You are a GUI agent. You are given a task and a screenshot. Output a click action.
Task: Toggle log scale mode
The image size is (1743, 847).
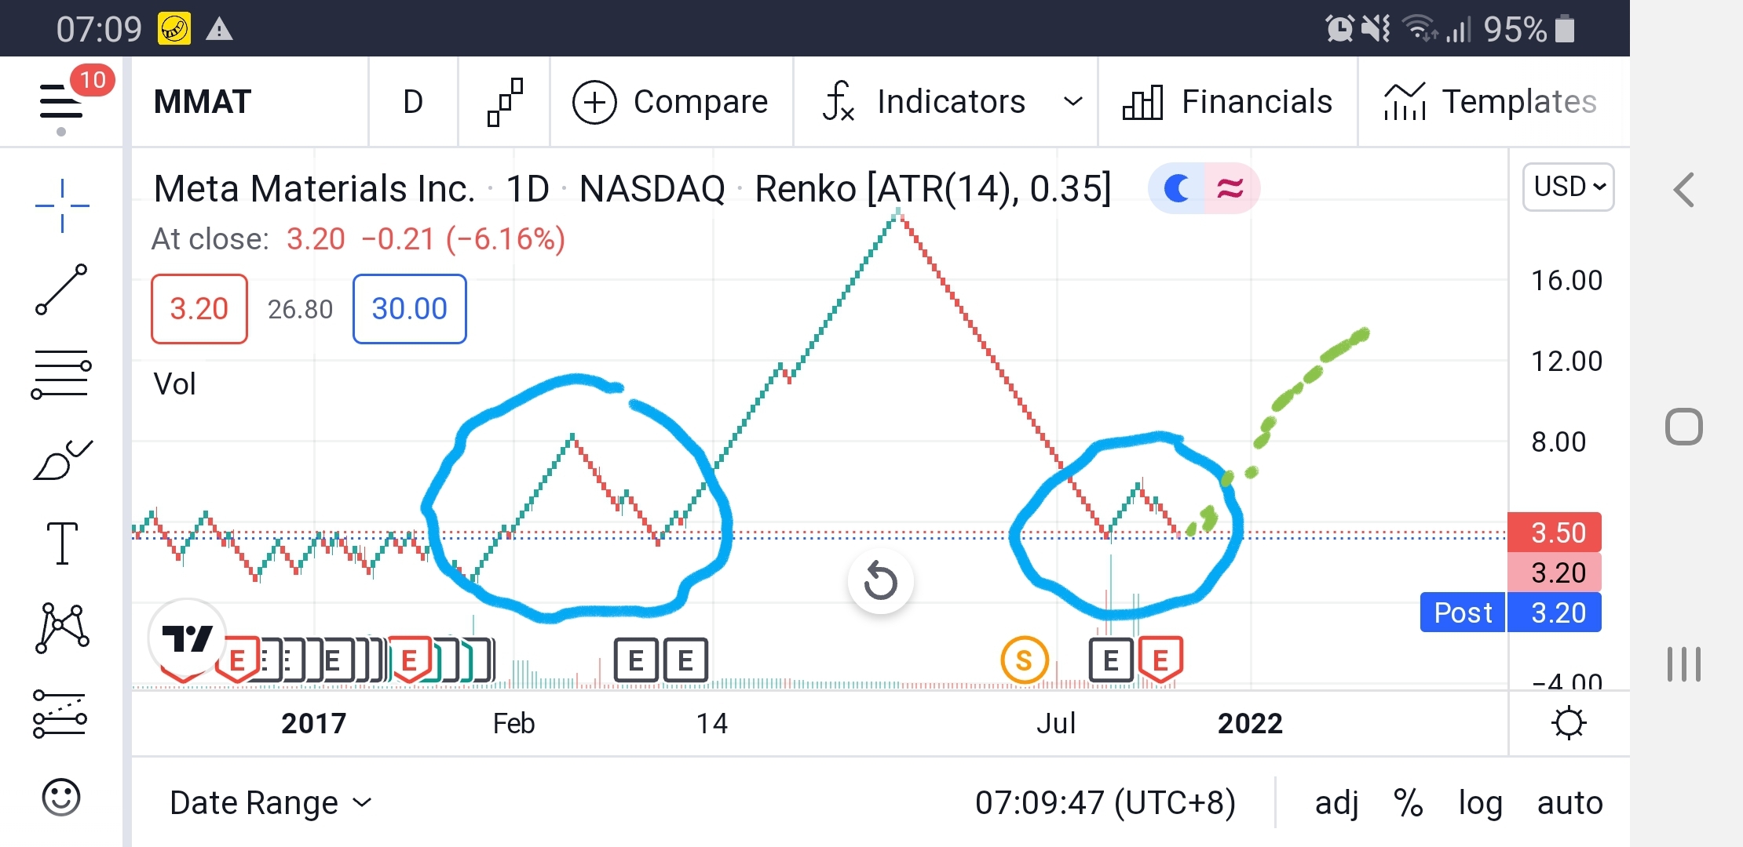pyautogui.click(x=1480, y=803)
